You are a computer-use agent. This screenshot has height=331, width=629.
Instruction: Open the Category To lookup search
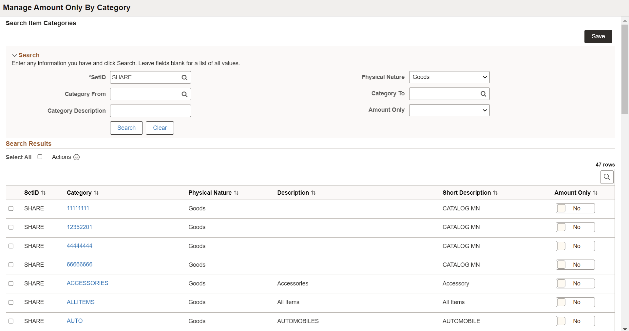pyautogui.click(x=484, y=94)
